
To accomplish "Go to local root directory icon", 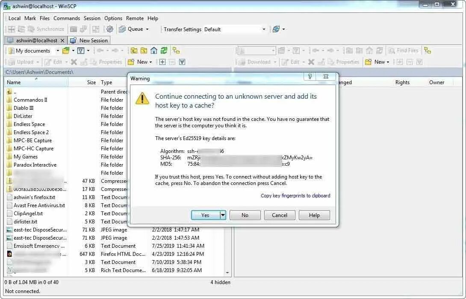I will 144,51.
